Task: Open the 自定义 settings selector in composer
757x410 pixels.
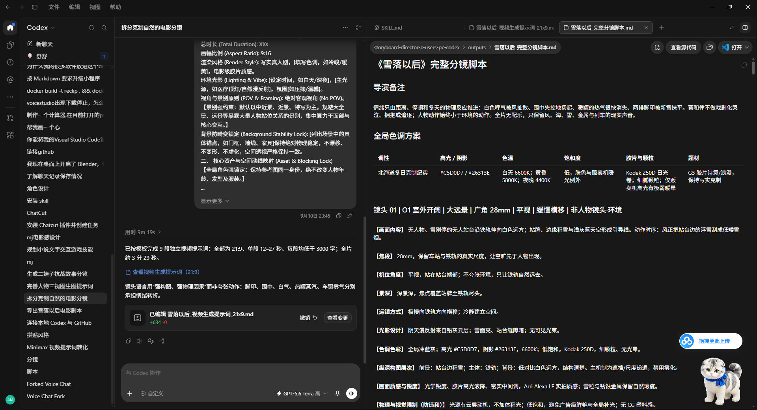Action: pyautogui.click(x=152, y=393)
